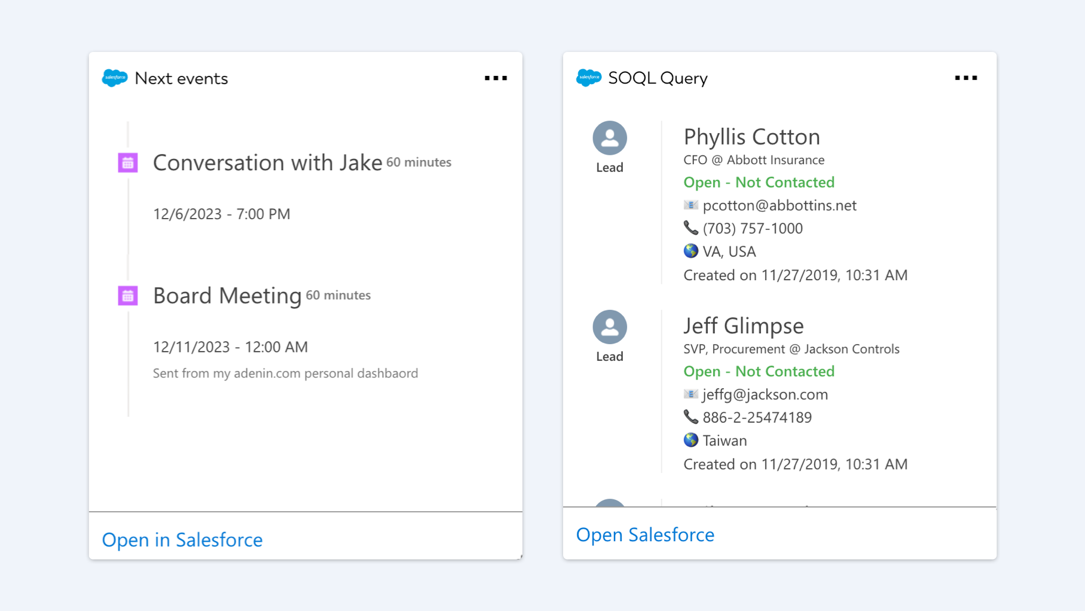Click phone number (703) 757-1000
This screenshot has height=611, width=1085.
click(753, 228)
